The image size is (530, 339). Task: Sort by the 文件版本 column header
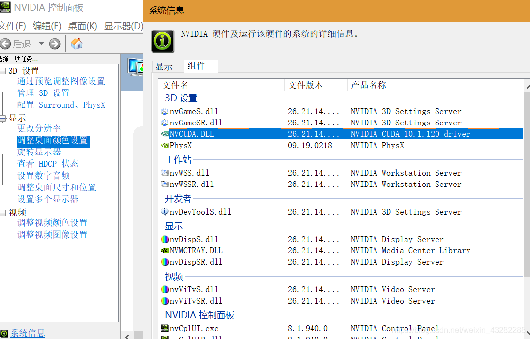click(316, 85)
